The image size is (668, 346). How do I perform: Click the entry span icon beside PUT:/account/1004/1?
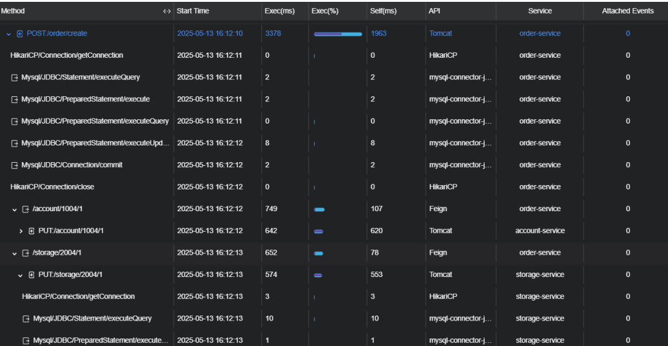point(32,231)
